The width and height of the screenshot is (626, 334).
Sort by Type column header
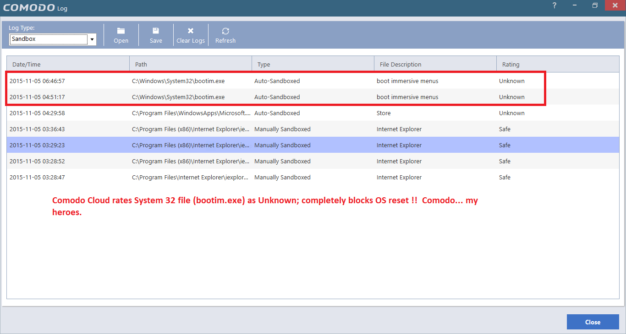coord(313,64)
